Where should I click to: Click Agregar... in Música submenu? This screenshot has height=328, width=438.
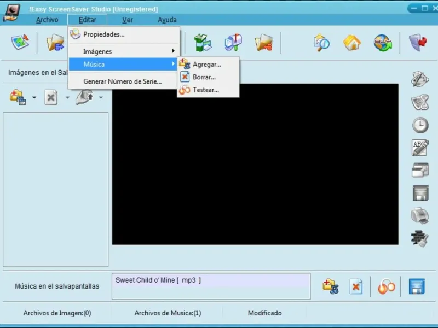pyautogui.click(x=208, y=65)
